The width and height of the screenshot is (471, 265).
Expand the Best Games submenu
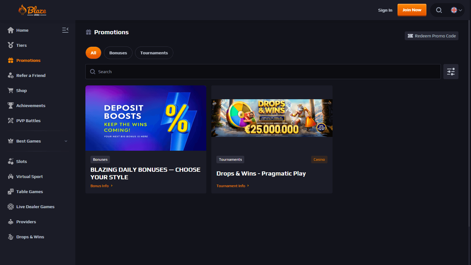pyautogui.click(x=66, y=141)
